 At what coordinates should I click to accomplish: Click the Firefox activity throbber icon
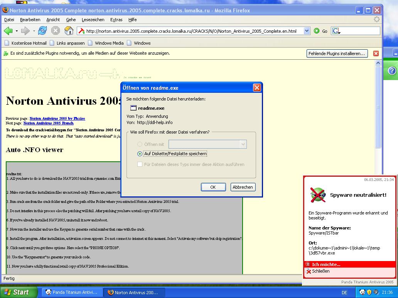click(x=377, y=20)
